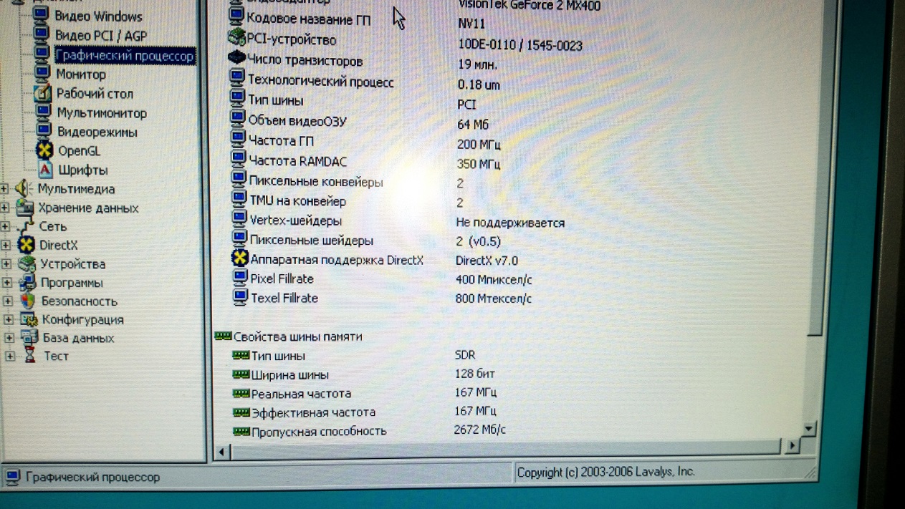Click the Шрифты fonts icon
Viewport: 905px width, 509px height.
pos(45,170)
